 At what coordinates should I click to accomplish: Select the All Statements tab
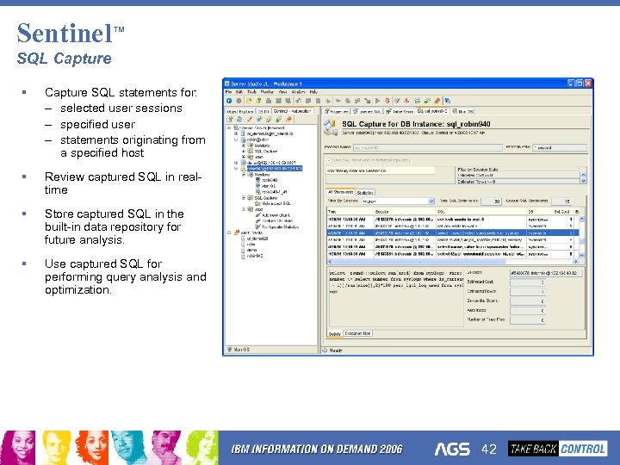(340, 192)
